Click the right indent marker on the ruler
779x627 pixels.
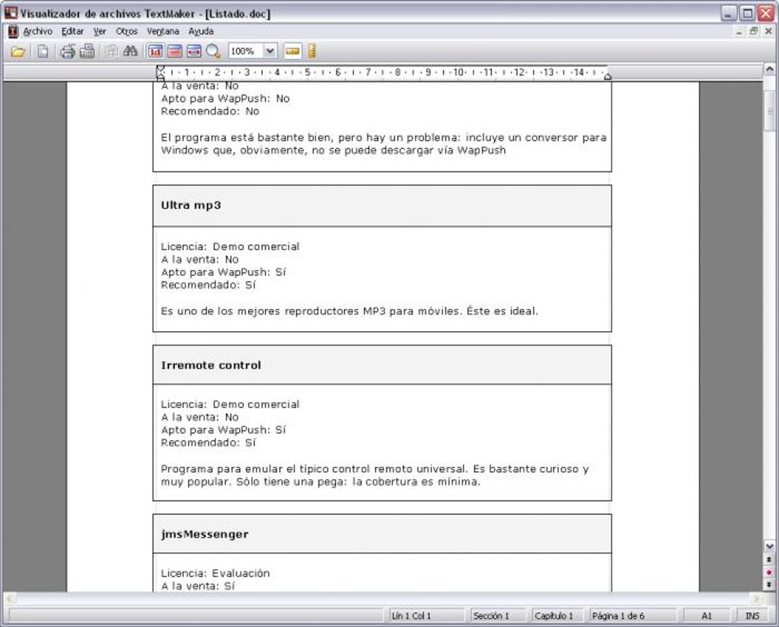607,76
